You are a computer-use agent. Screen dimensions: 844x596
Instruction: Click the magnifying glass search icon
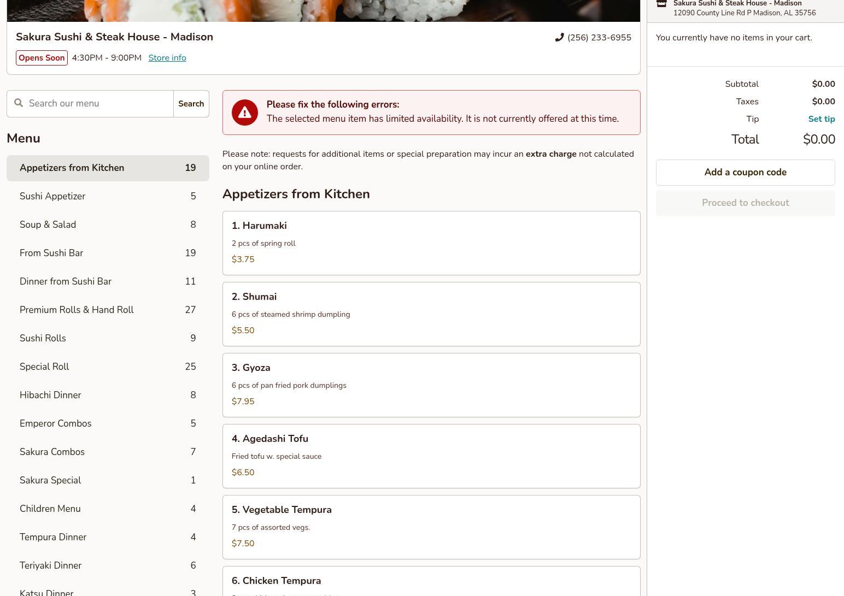19,103
